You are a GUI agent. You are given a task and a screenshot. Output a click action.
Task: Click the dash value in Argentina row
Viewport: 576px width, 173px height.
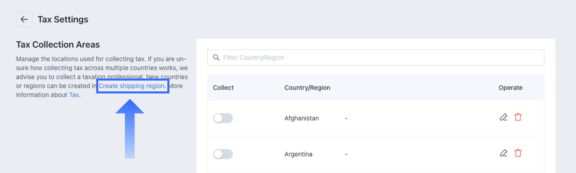(346, 154)
